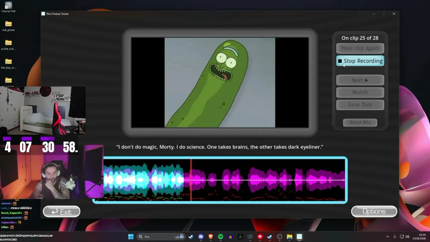430x242 pixels.
Task: Click the Watch button
Action: coord(360,92)
